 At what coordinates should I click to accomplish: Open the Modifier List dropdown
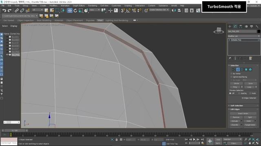click(x=244, y=36)
